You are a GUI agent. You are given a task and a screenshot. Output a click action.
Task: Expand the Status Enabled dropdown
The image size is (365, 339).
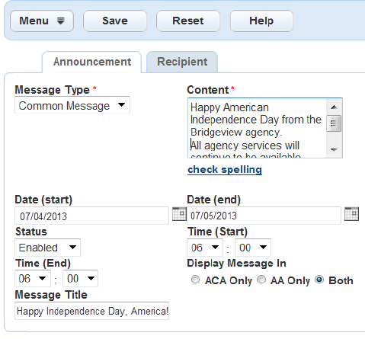point(48,248)
